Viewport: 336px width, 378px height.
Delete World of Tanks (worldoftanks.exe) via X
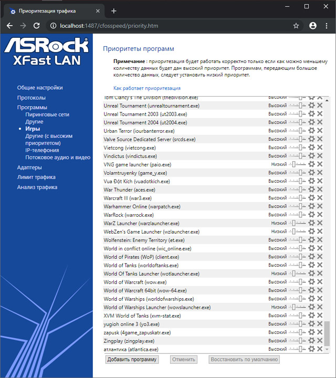[320, 265]
